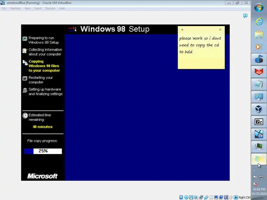Click the shared folders status icon
Screen dimensions: 267x200
point(211,197)
